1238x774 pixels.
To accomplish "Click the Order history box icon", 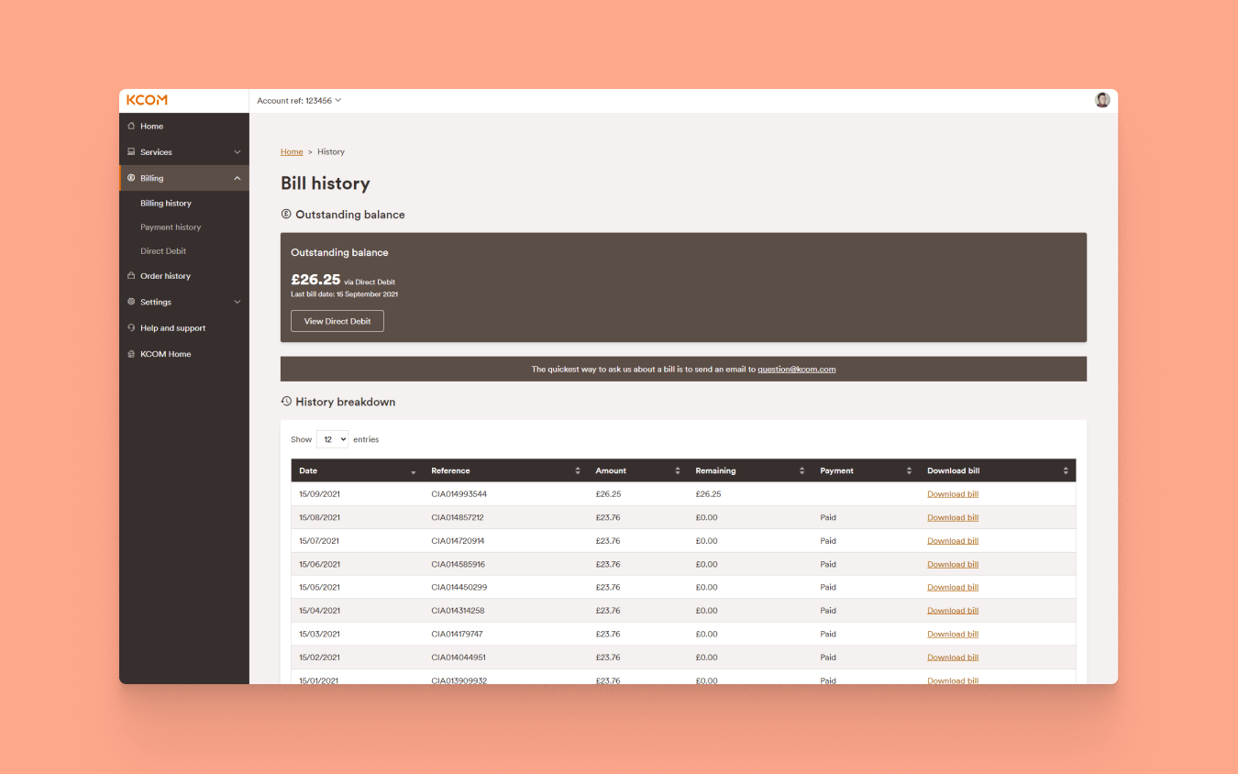I will pos(131,275).
